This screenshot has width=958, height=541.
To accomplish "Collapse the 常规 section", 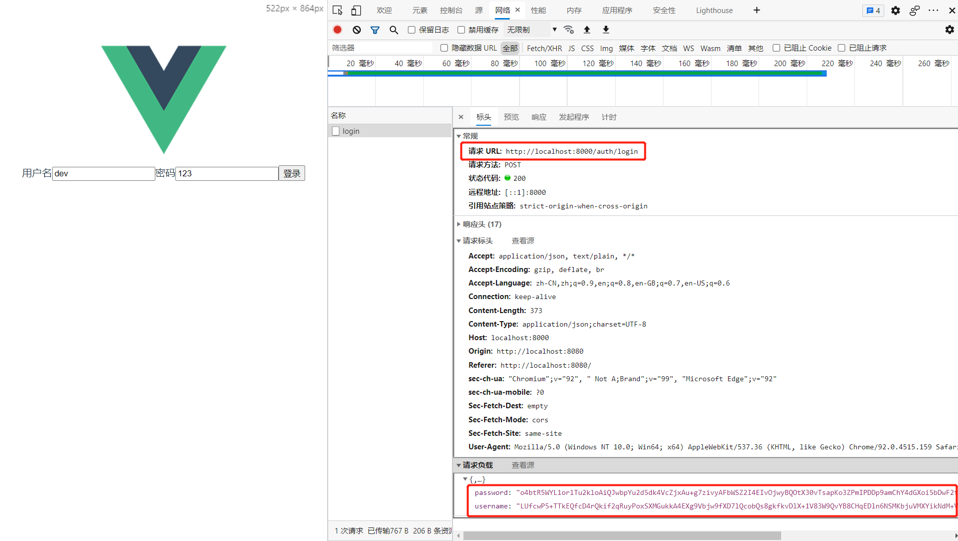I will [x=458, y=136].
